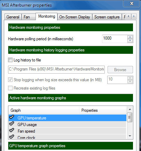
Task: Go to the Screen capture tab
Action: tap(107, 17)
